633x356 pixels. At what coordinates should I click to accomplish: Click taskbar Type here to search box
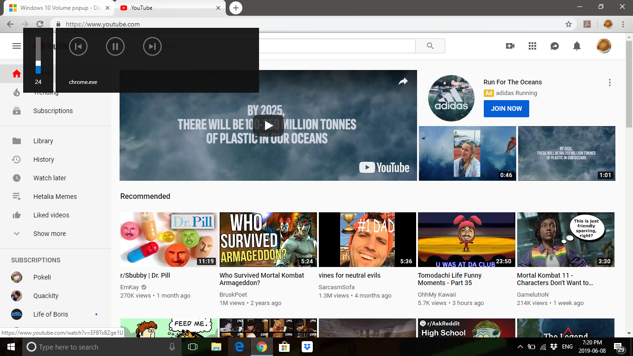coord(102,347)
